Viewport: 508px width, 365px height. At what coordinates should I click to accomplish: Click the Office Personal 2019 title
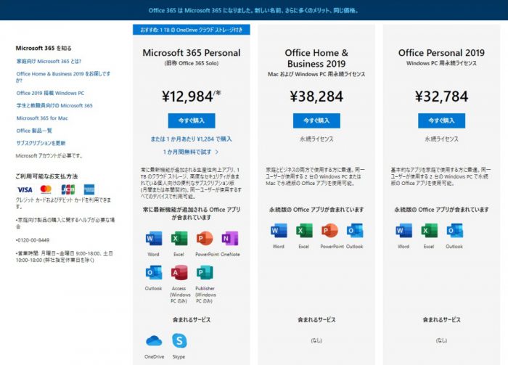(441, 53)
